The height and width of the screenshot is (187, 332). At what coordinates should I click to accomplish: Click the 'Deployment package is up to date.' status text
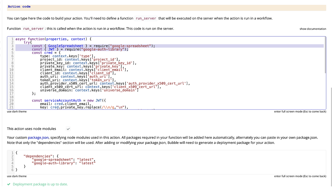[x=40, y=184]
